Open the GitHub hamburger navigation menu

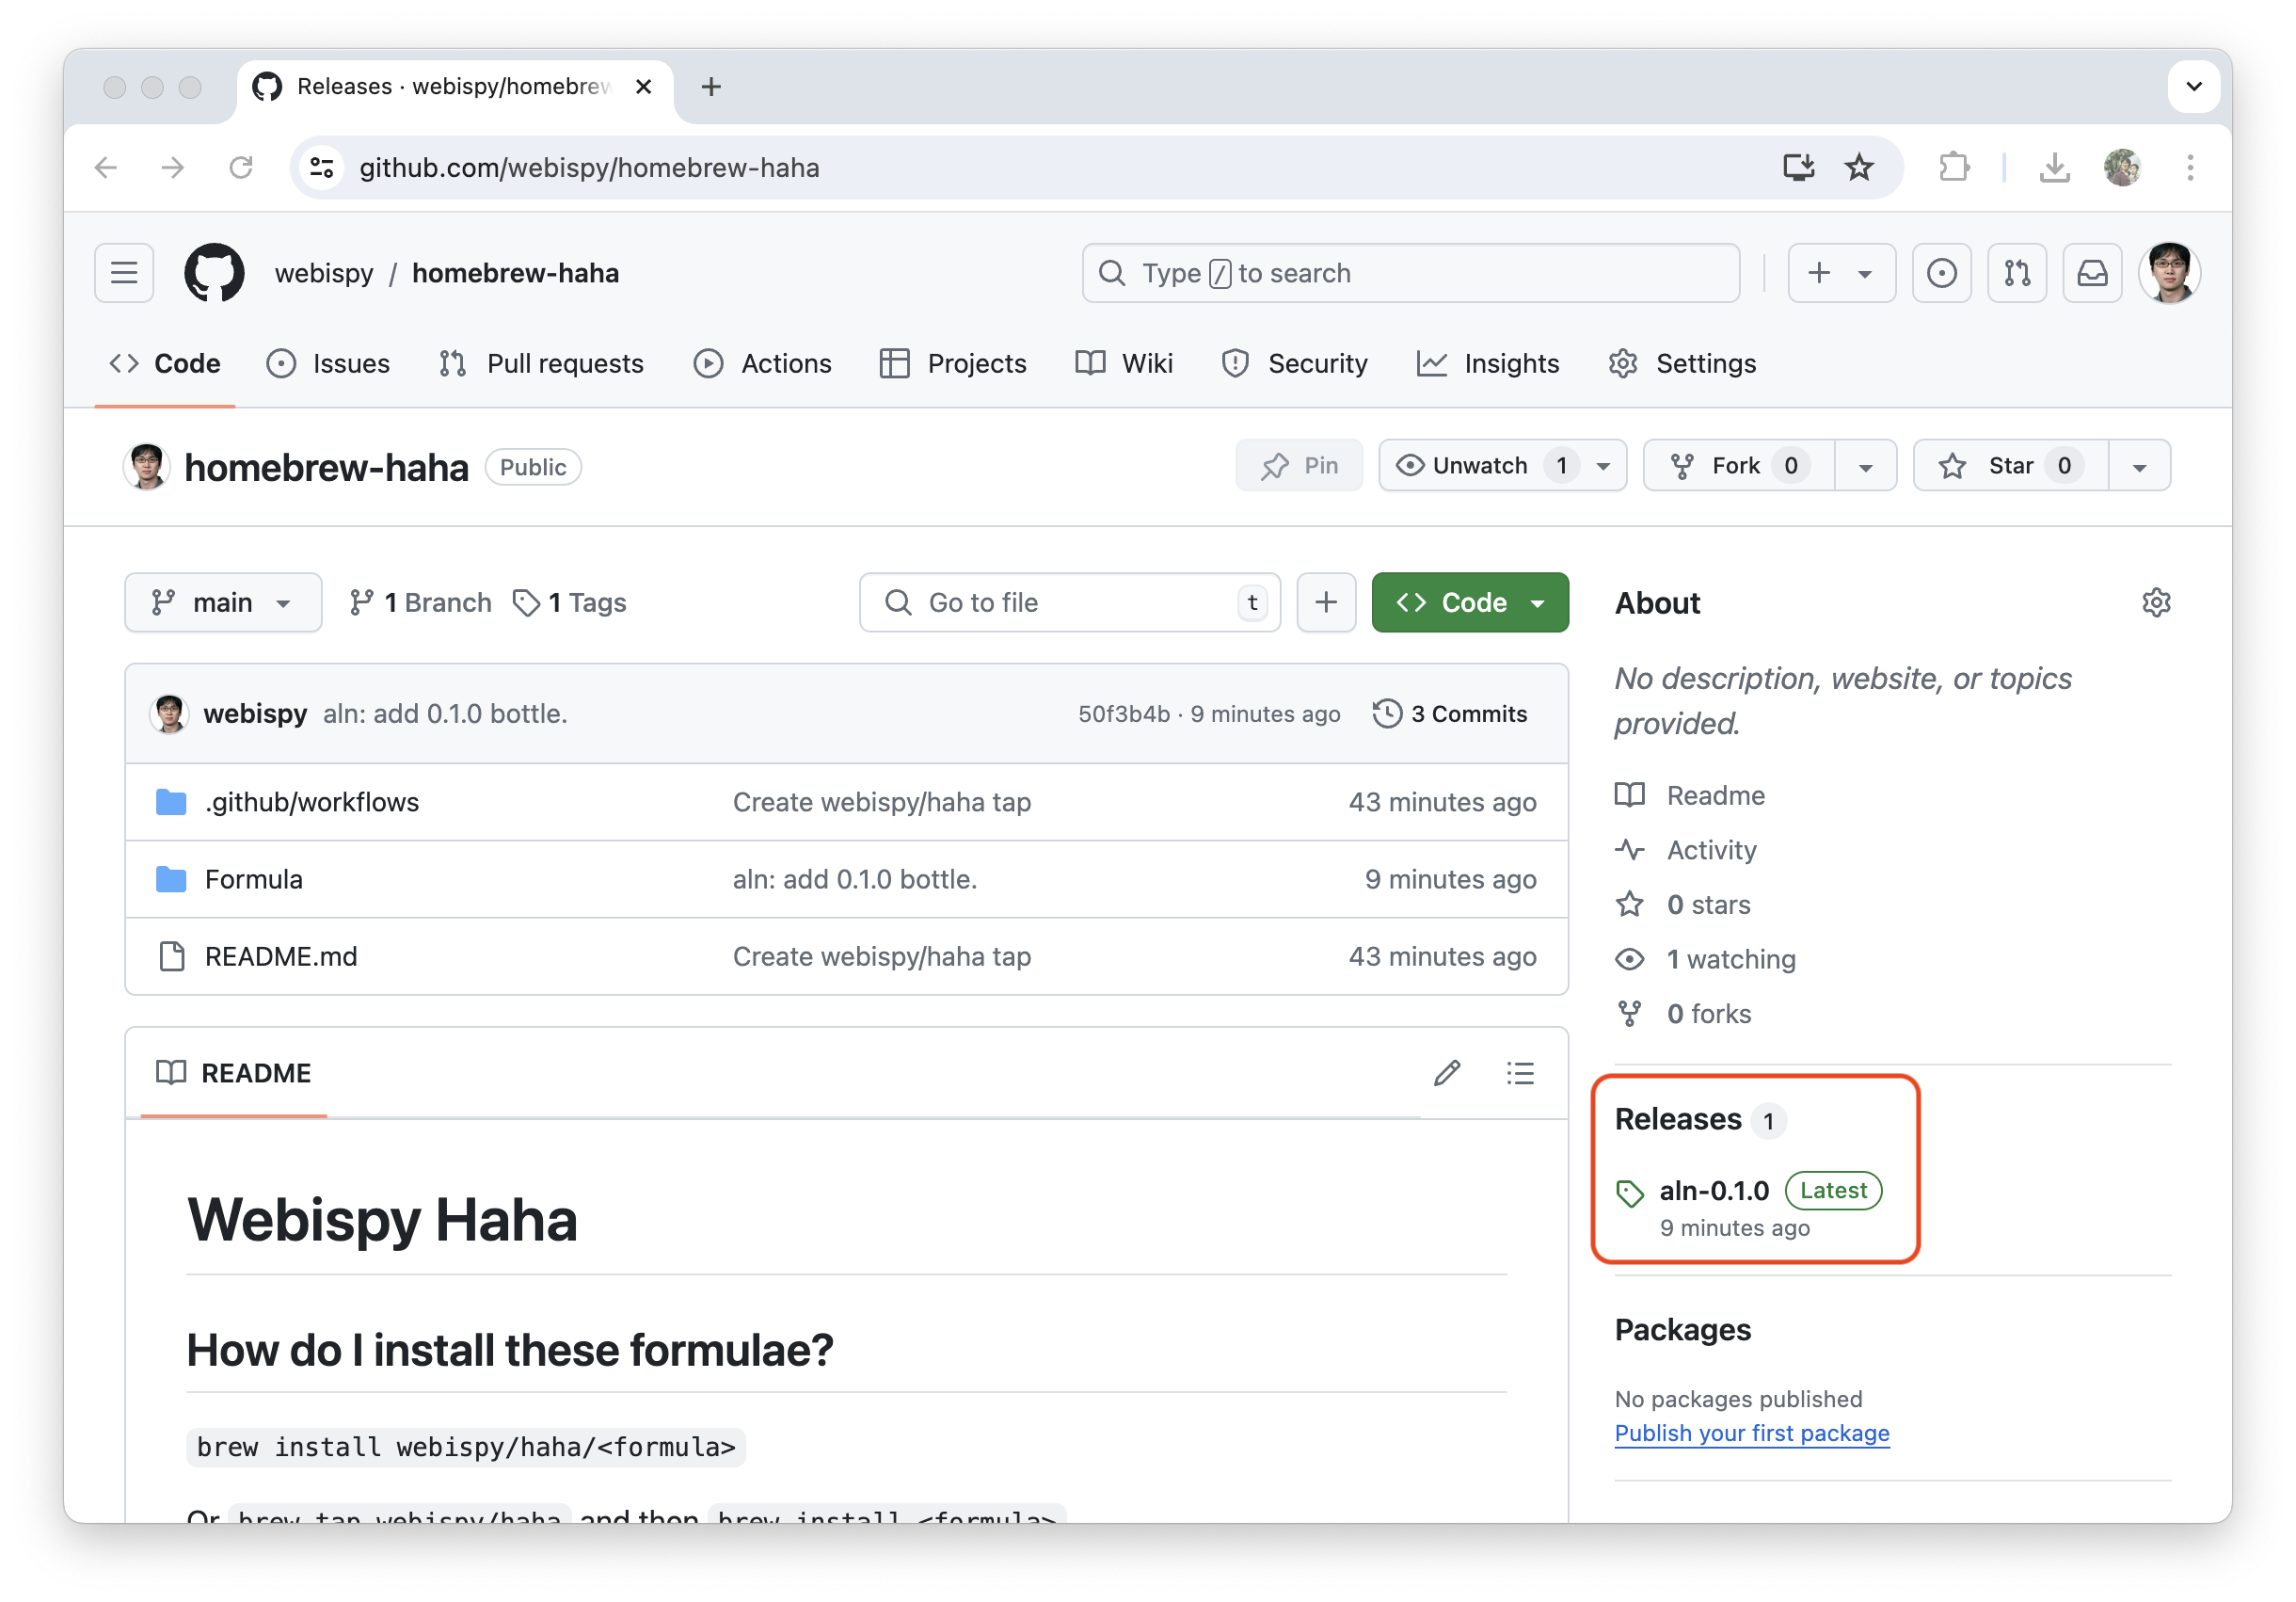[x=124, y=273]
